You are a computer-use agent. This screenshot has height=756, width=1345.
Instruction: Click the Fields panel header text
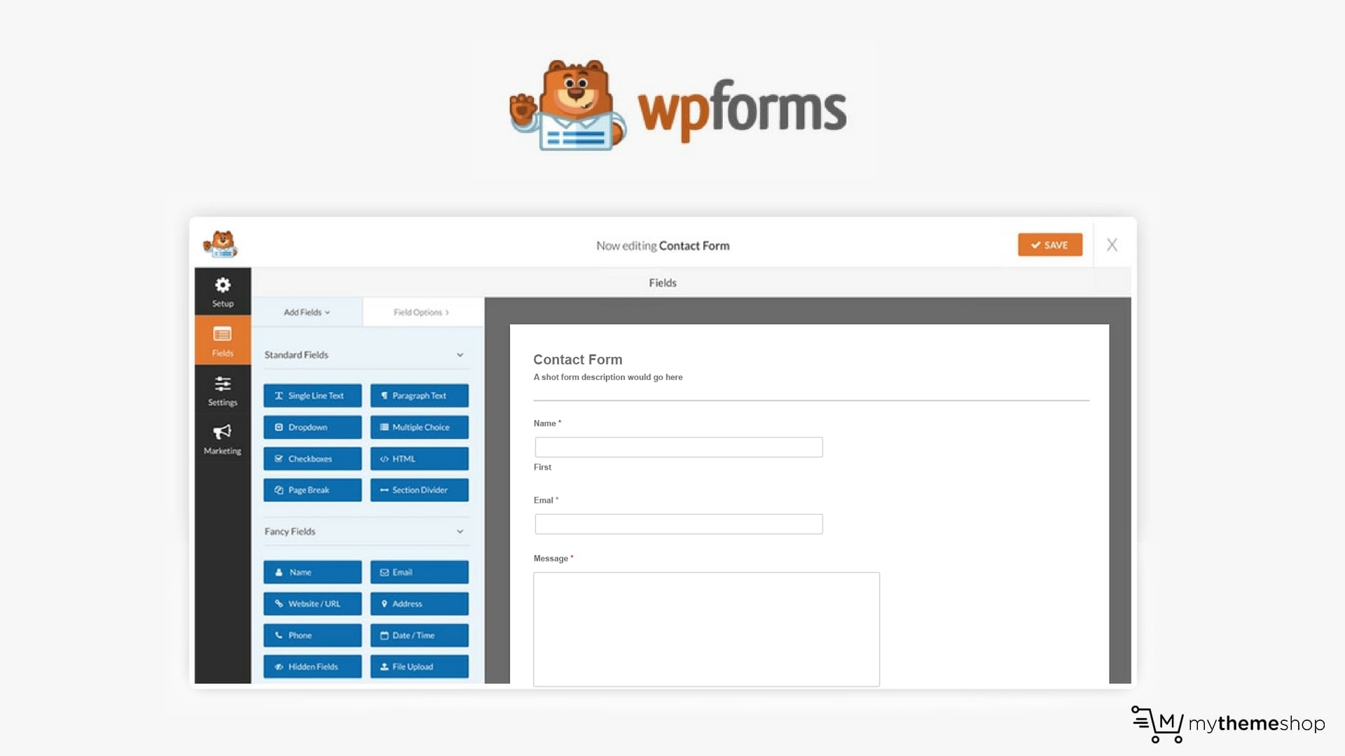663,283
